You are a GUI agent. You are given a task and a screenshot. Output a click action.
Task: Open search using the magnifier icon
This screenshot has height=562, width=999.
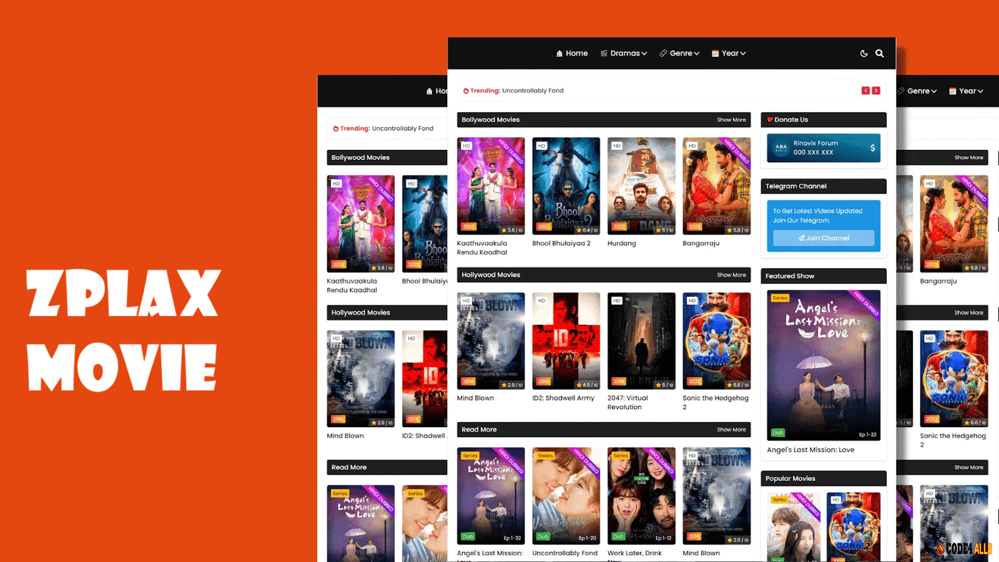point(879,54)
